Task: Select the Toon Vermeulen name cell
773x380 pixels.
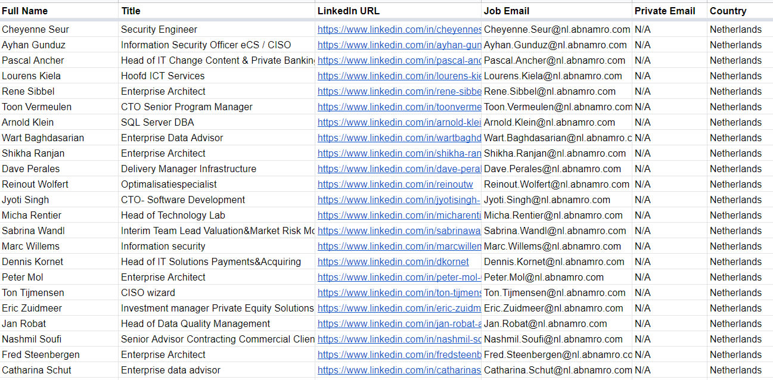Action: tap(59, 107)
